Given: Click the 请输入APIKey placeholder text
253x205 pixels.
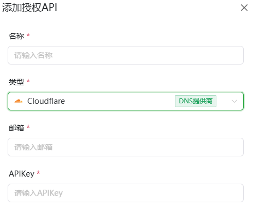Looking at the screenshot, I should 38,193.
